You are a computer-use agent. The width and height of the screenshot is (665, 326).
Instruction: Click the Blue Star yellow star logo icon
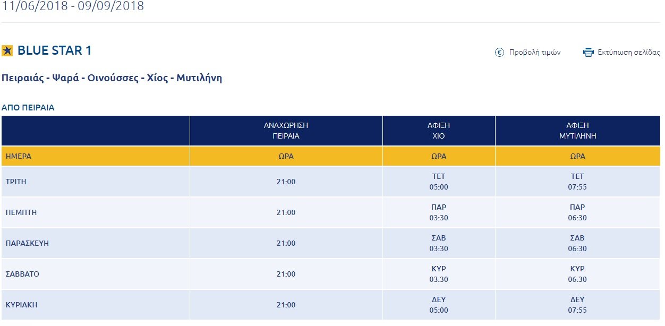(7, 50)
